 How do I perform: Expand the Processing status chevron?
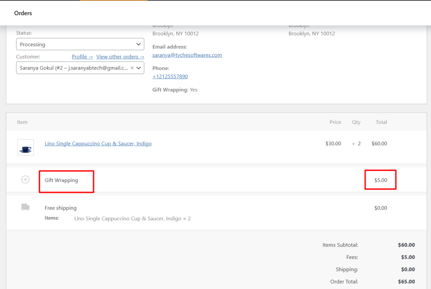pos(138,44)
